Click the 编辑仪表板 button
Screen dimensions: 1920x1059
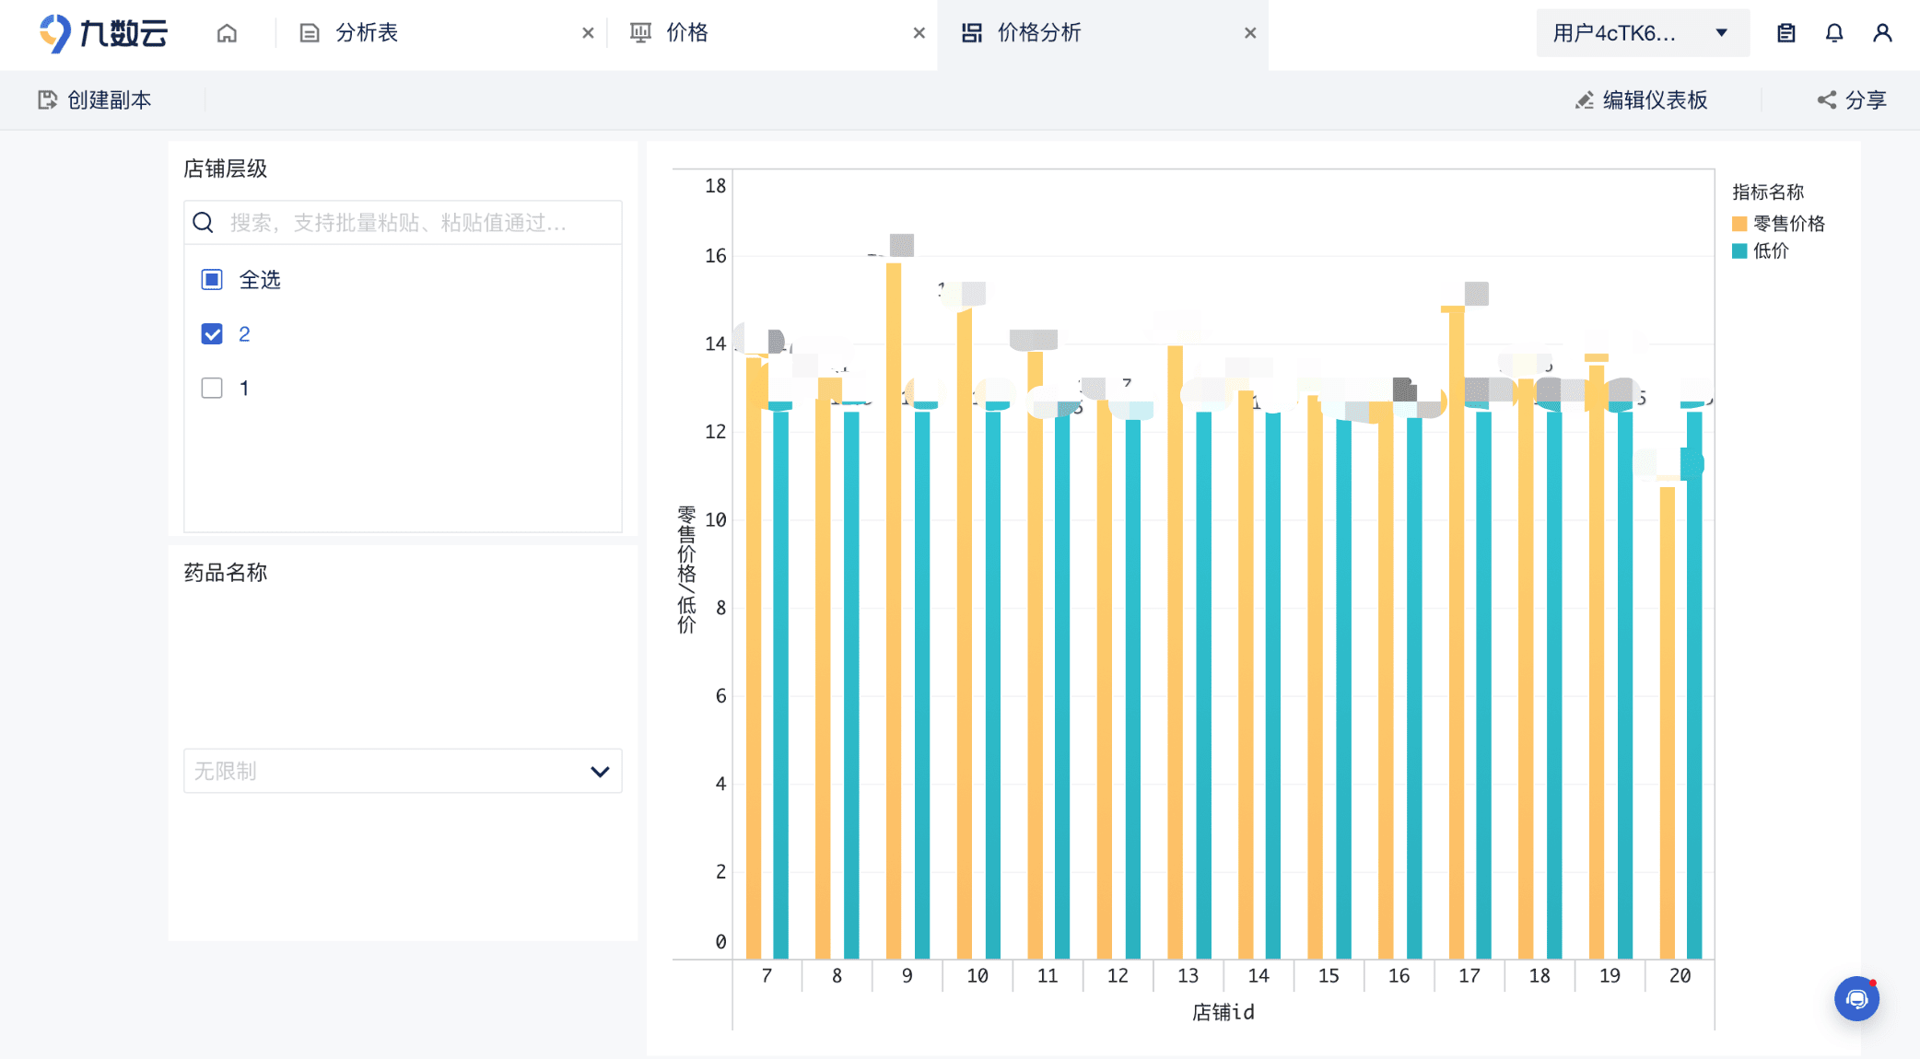(x=1642, y=99)
